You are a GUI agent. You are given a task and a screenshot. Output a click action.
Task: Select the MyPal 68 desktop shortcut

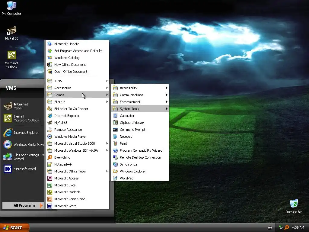(11, 33)
